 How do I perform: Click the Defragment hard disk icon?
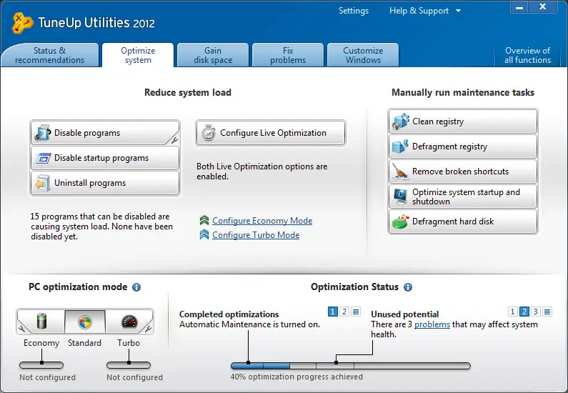click(x=401, y=222)
